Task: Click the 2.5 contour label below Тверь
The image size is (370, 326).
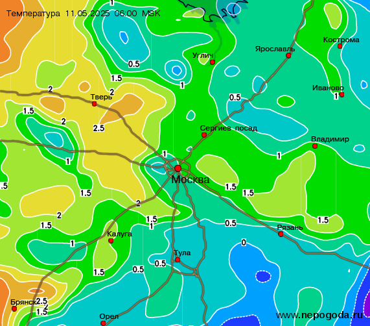Action: [x=98, y=128]
